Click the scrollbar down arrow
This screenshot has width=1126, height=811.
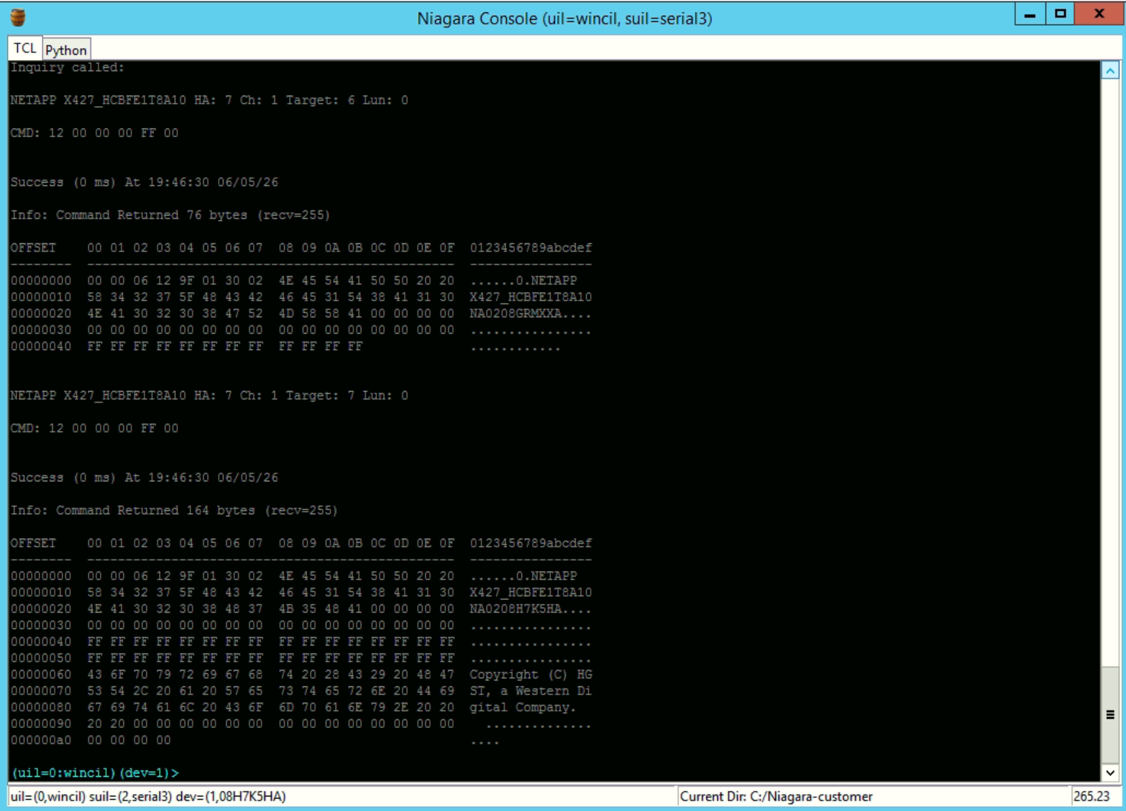point(1110,772)
